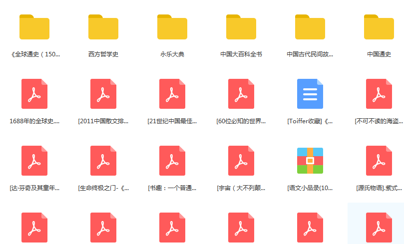Click the file name [不可不读的海盗...
404x244 pixels.
coord(379,121)
